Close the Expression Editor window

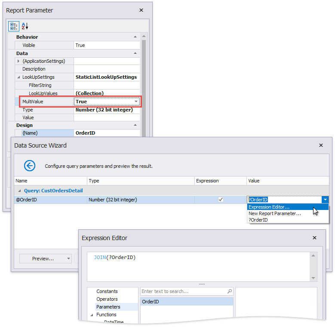314,238
